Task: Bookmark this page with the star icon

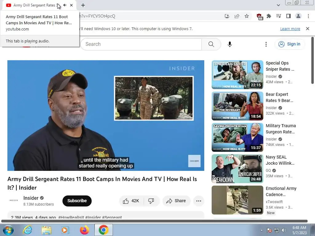Action: [x=247, y=16]
